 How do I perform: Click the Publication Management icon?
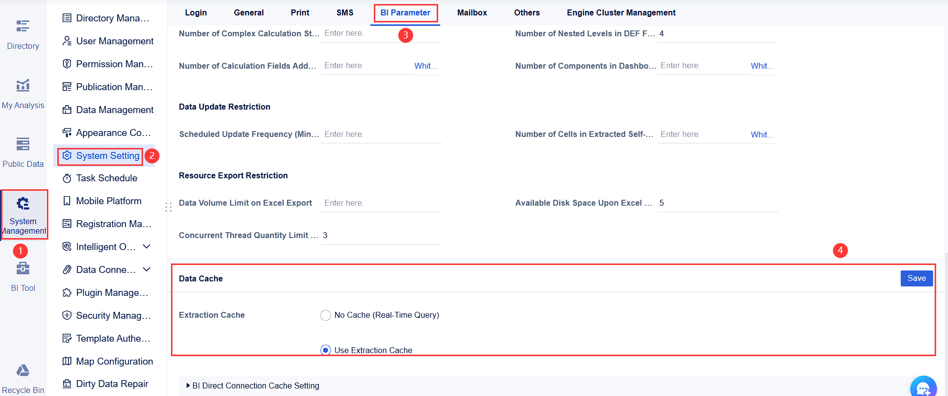pyautogui.click(x=67, y=87)
